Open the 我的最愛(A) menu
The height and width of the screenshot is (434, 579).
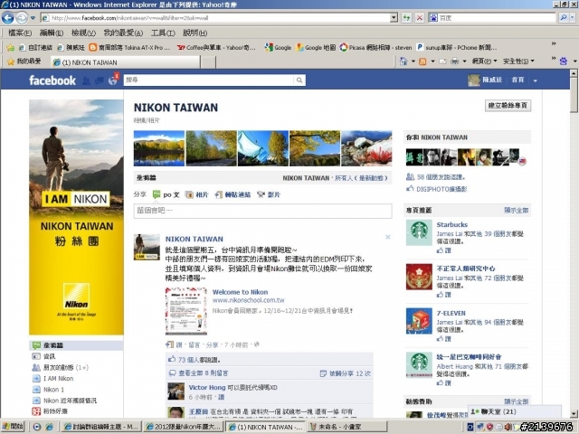click(123, 33)
